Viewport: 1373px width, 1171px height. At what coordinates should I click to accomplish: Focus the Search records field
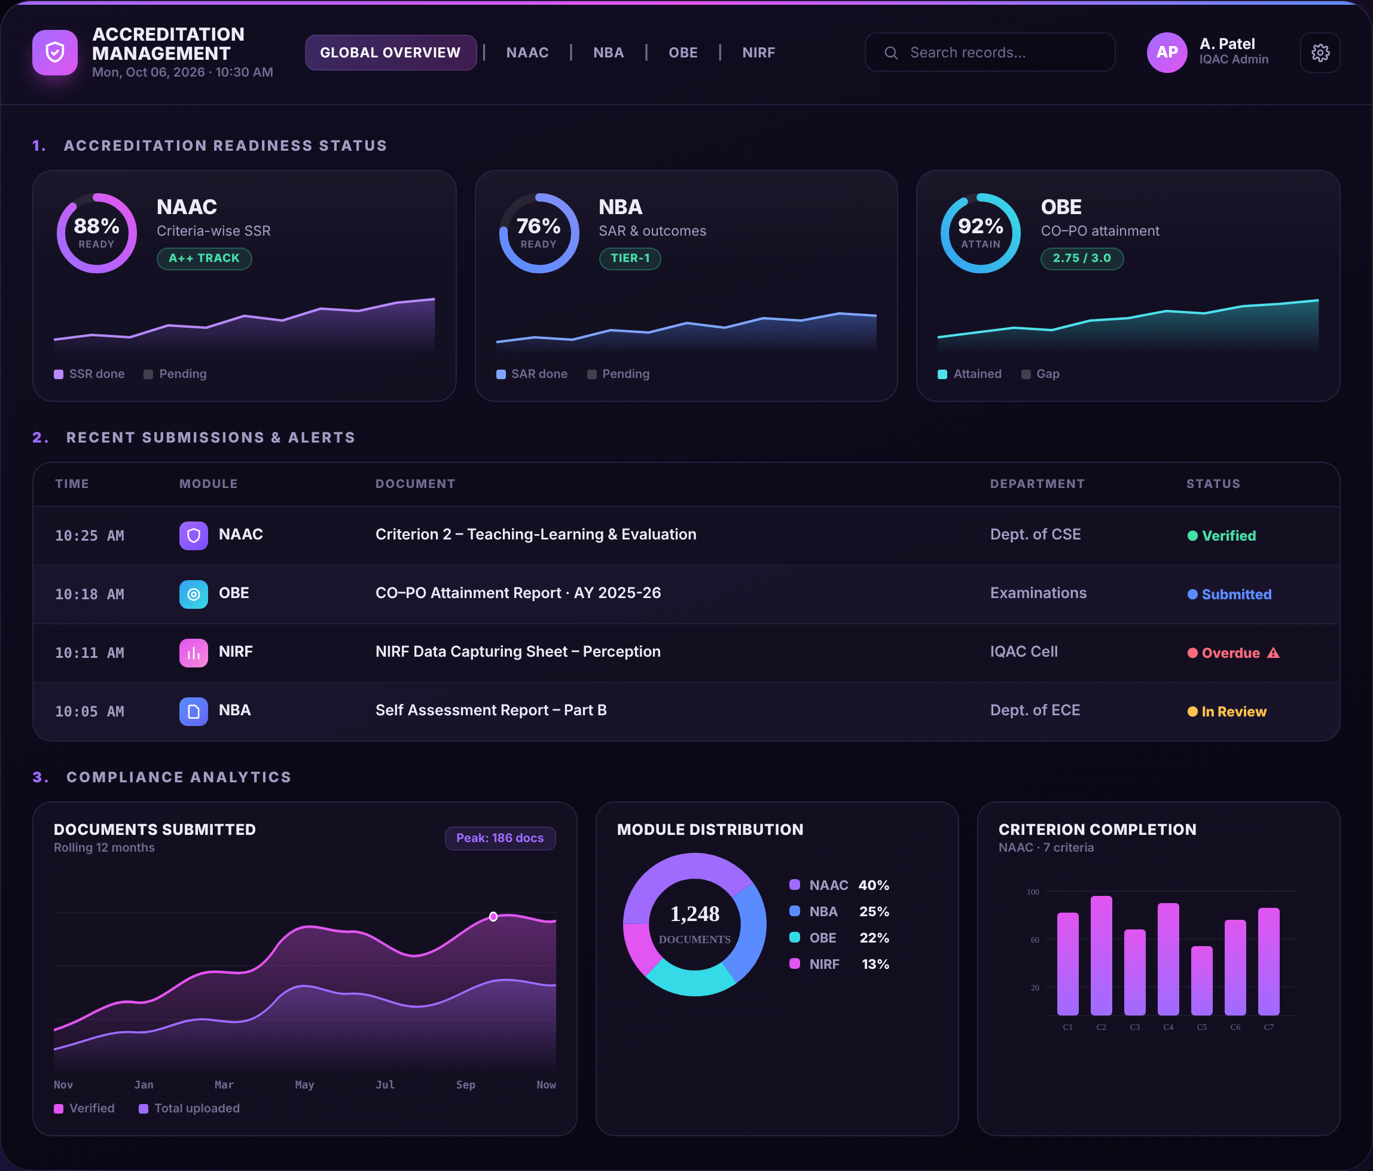989,53
